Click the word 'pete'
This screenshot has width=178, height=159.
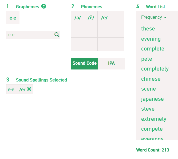tap(147, 59)
